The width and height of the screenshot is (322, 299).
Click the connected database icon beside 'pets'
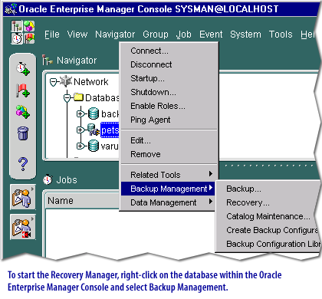click(x=94, y=130)
